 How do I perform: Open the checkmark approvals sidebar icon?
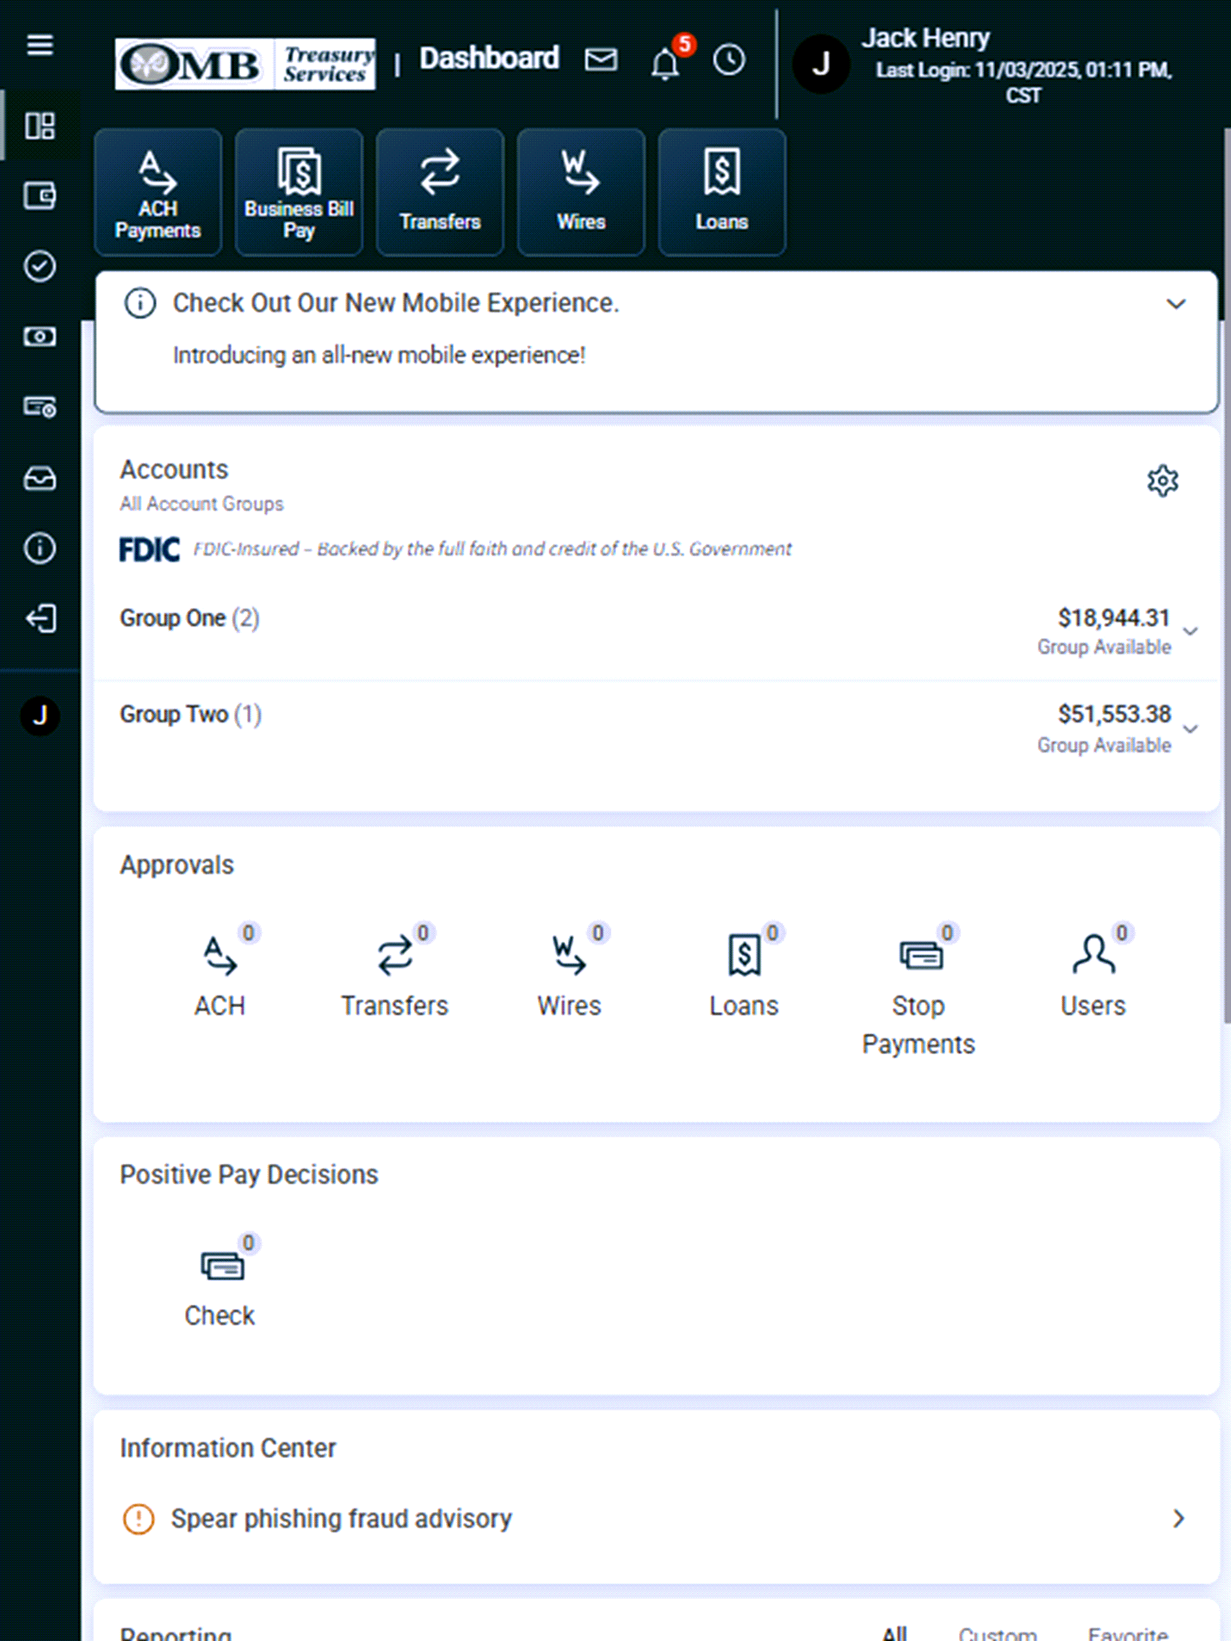40,267
